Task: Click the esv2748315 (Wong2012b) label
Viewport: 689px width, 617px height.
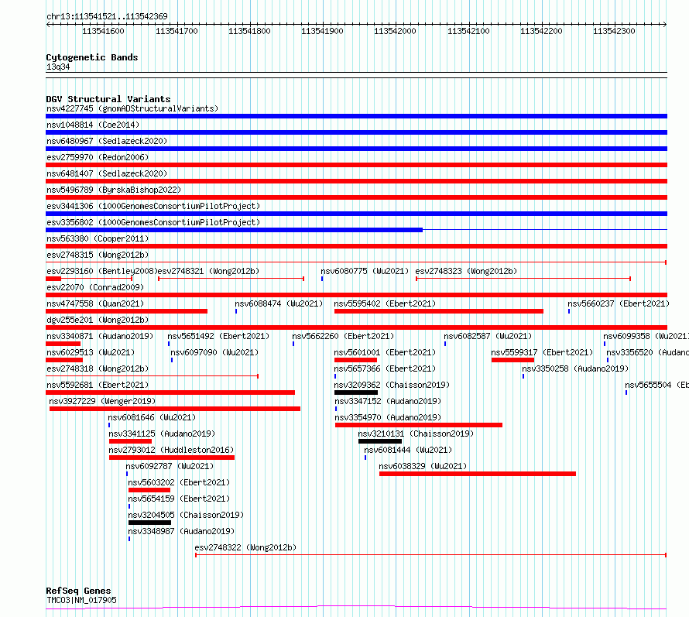Action: point(98,255)
